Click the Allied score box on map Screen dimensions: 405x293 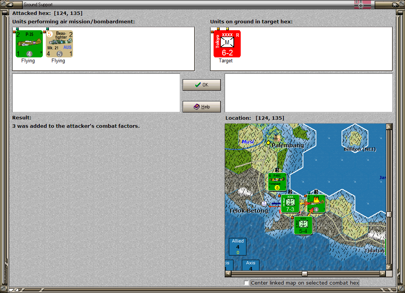[238, 247]
